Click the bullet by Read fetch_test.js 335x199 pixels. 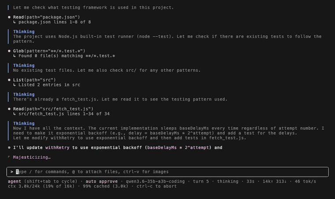(9, 109)
